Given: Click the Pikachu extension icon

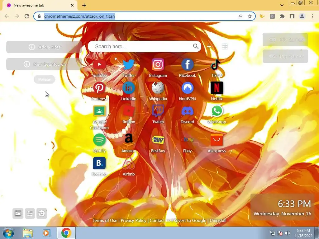Looking at the screenshot, I should click(x=262, y=16).
